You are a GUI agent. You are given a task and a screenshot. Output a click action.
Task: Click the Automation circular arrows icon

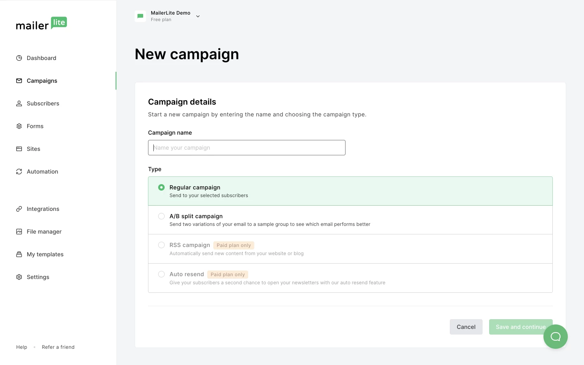coord(19,172)
